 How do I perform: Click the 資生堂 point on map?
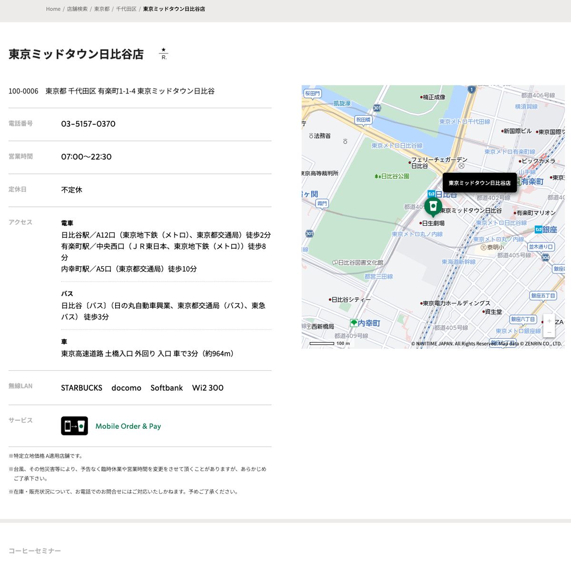[492, 312]
